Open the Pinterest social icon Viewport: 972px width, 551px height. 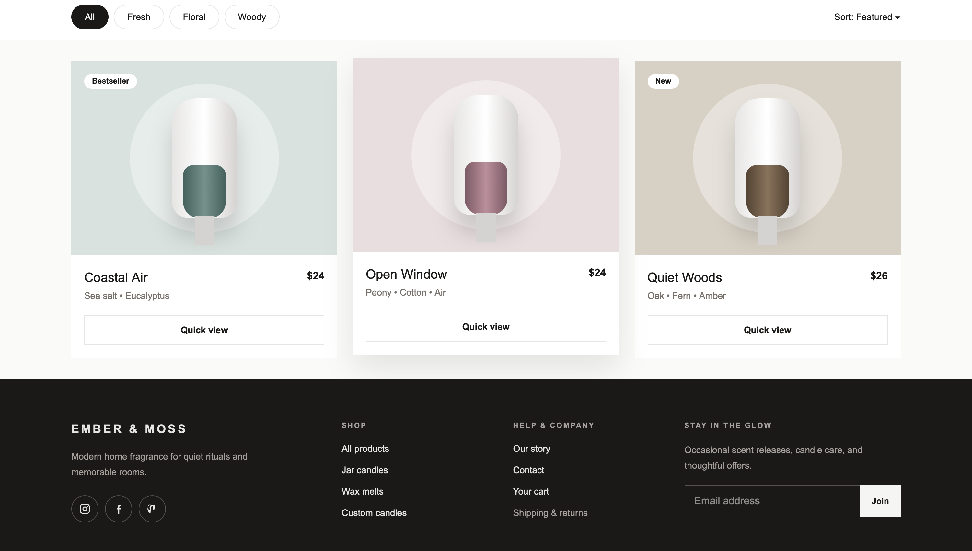[152, 509]
